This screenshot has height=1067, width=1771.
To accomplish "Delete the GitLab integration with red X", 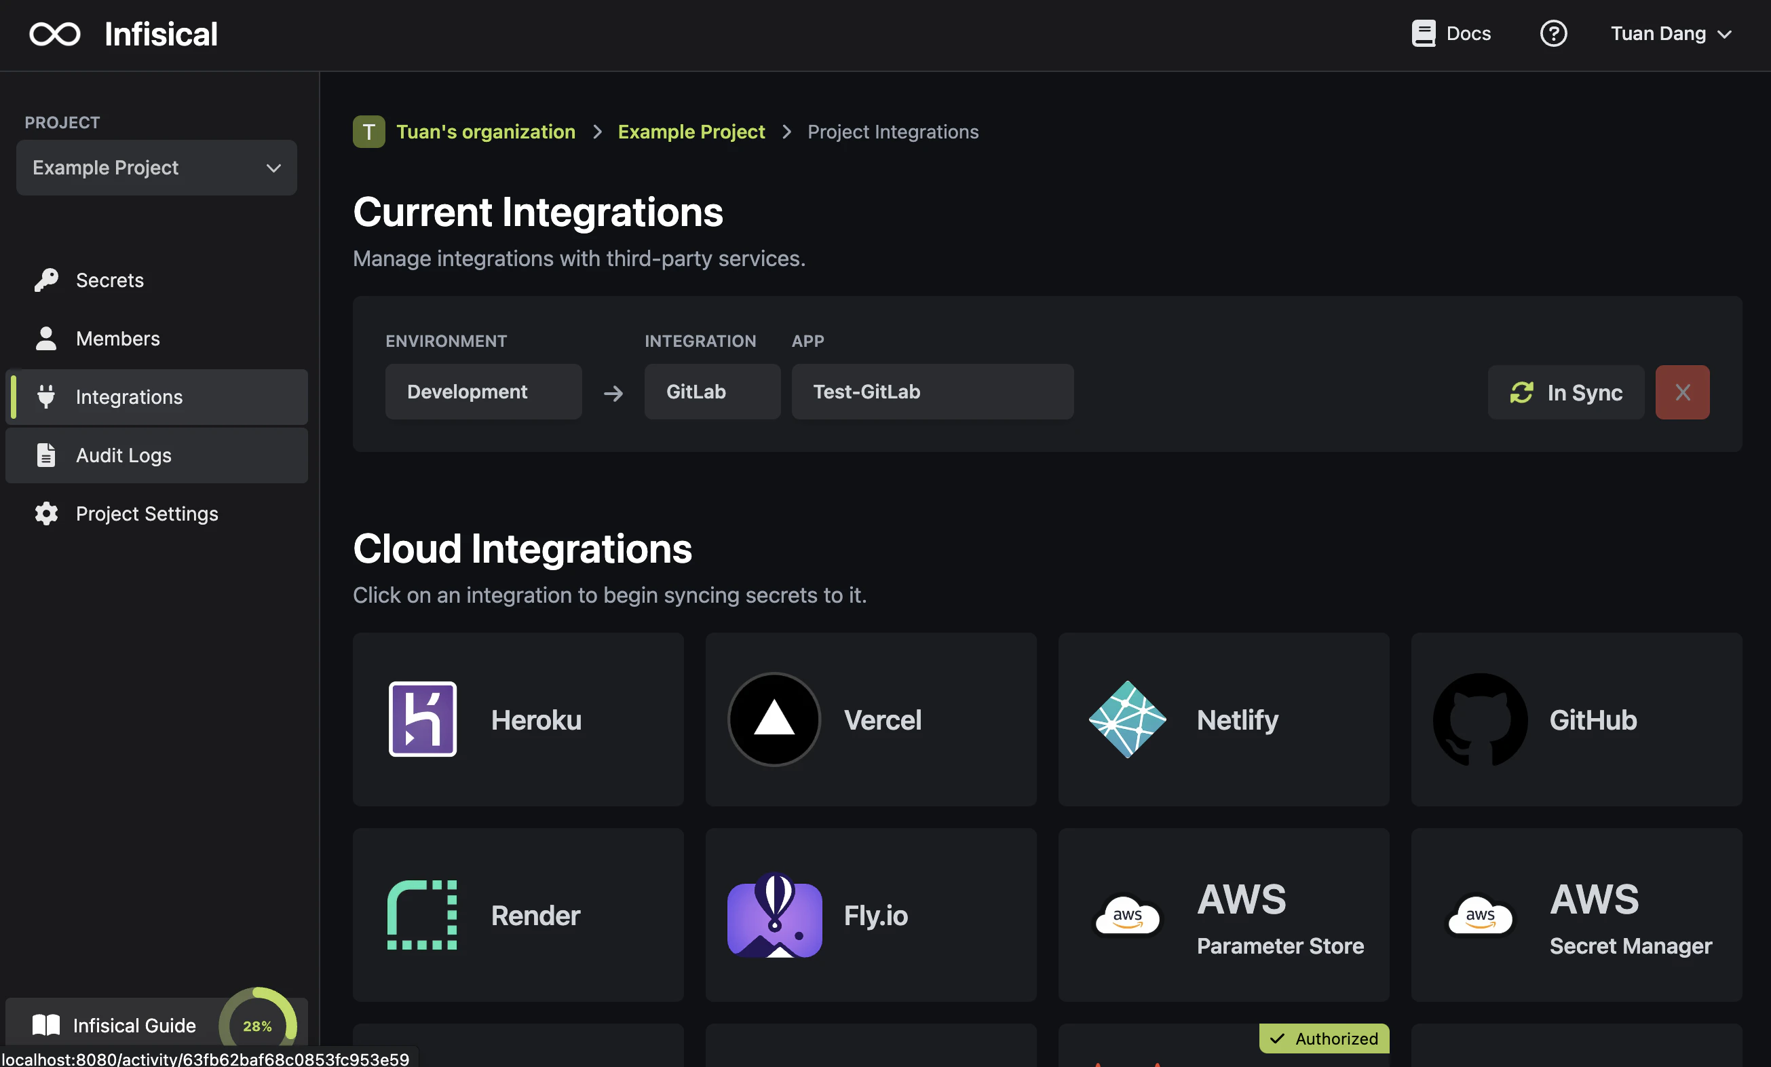I will [1682, 392].
